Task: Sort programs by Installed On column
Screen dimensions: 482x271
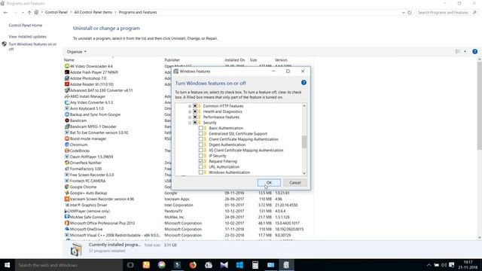Action: tap(236, 60)
